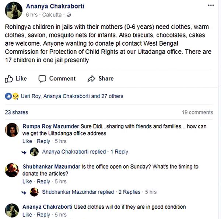Click the thumbs-up Like icon on post
The image size is (221, 219).
click(9, 78)
